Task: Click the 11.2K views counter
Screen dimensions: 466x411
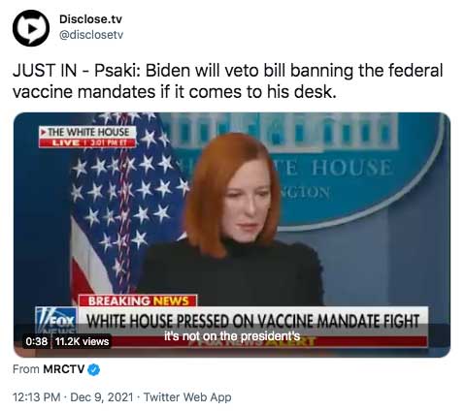Action: point(82,341)
